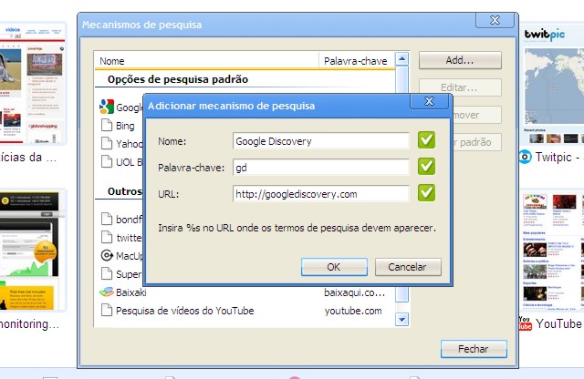
Task: Click the Add... button
Action: click(460, 60)
